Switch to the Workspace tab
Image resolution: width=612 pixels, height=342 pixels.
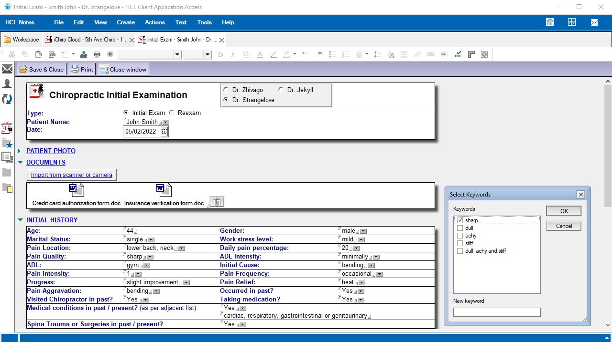click(x=22, y=40)
